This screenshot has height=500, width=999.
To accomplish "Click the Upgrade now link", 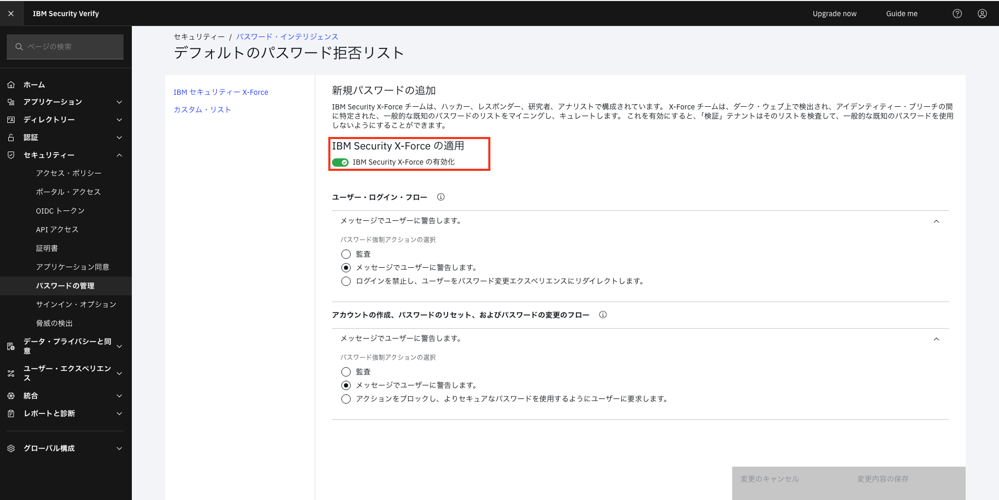I will (x=834, y=14).
